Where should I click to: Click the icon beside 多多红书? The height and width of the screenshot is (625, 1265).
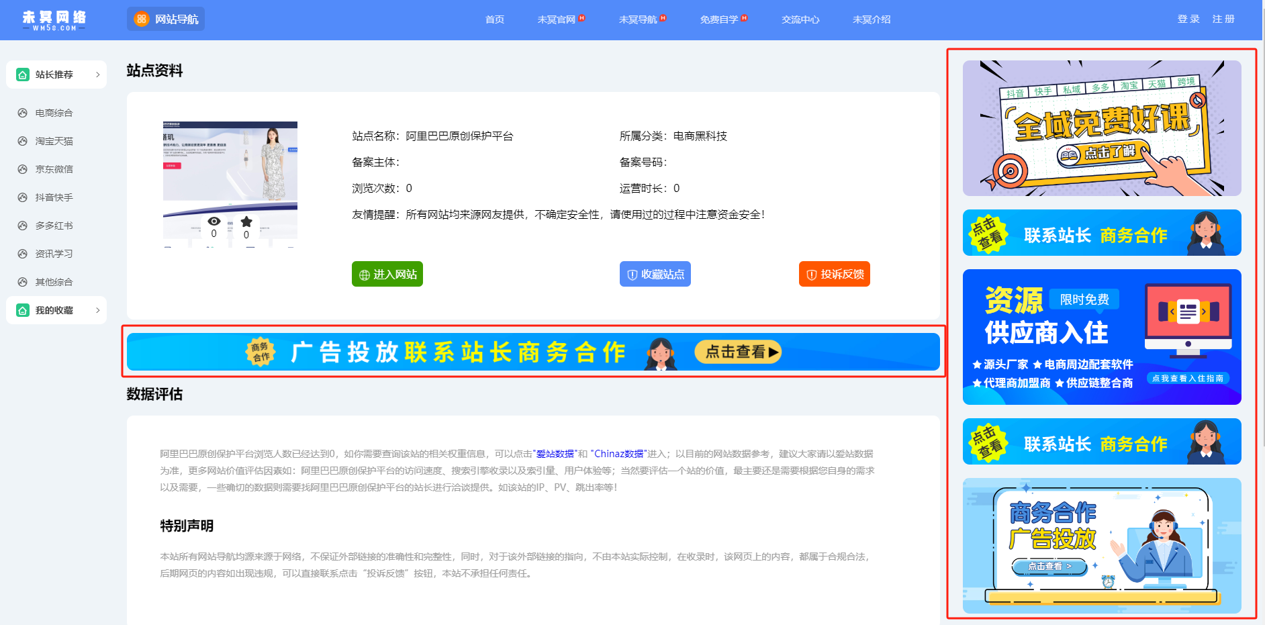tap(23, 226)
